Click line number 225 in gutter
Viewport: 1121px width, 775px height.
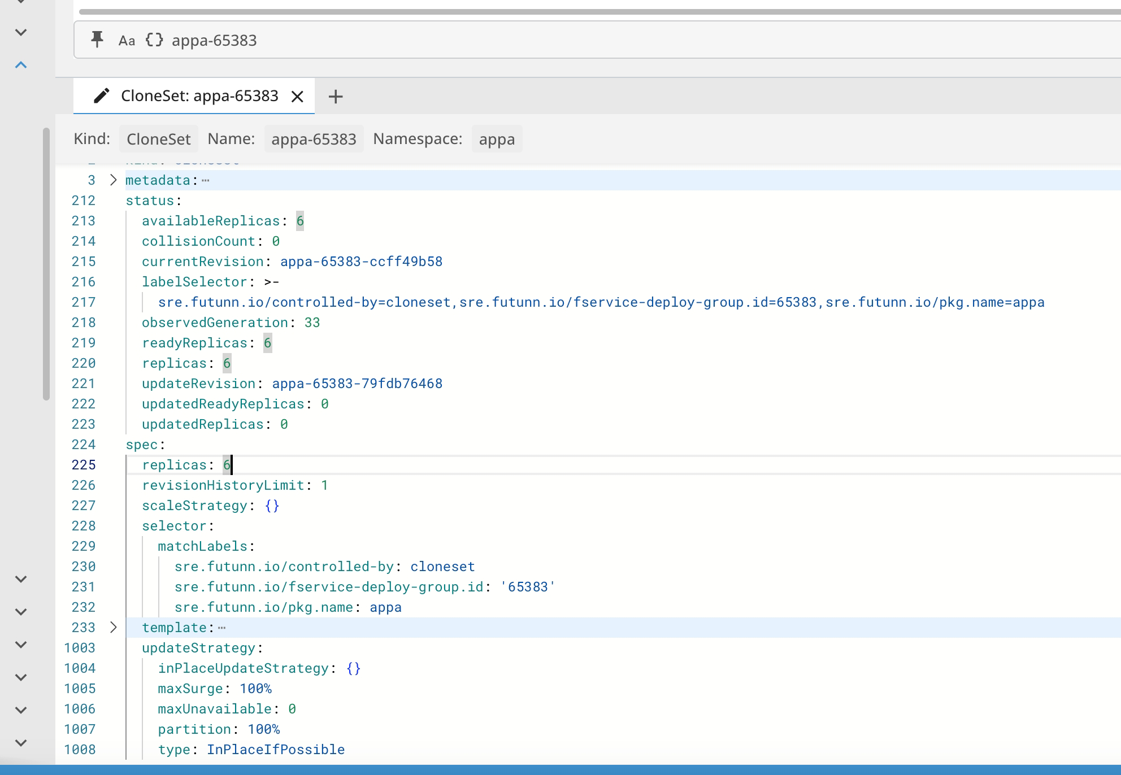click(84, 465)
